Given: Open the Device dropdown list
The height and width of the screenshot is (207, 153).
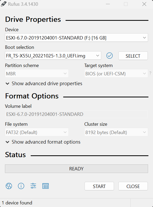Looking at the screenshot, I should [76, 38].
